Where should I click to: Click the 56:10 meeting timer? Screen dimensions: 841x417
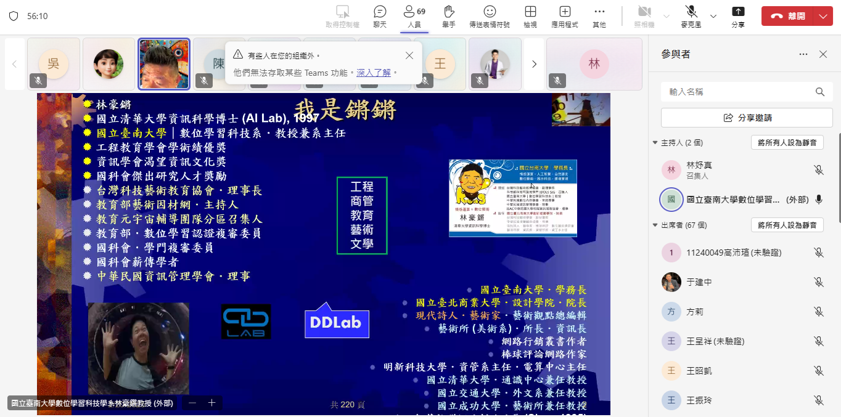click(x=38, y=16)
